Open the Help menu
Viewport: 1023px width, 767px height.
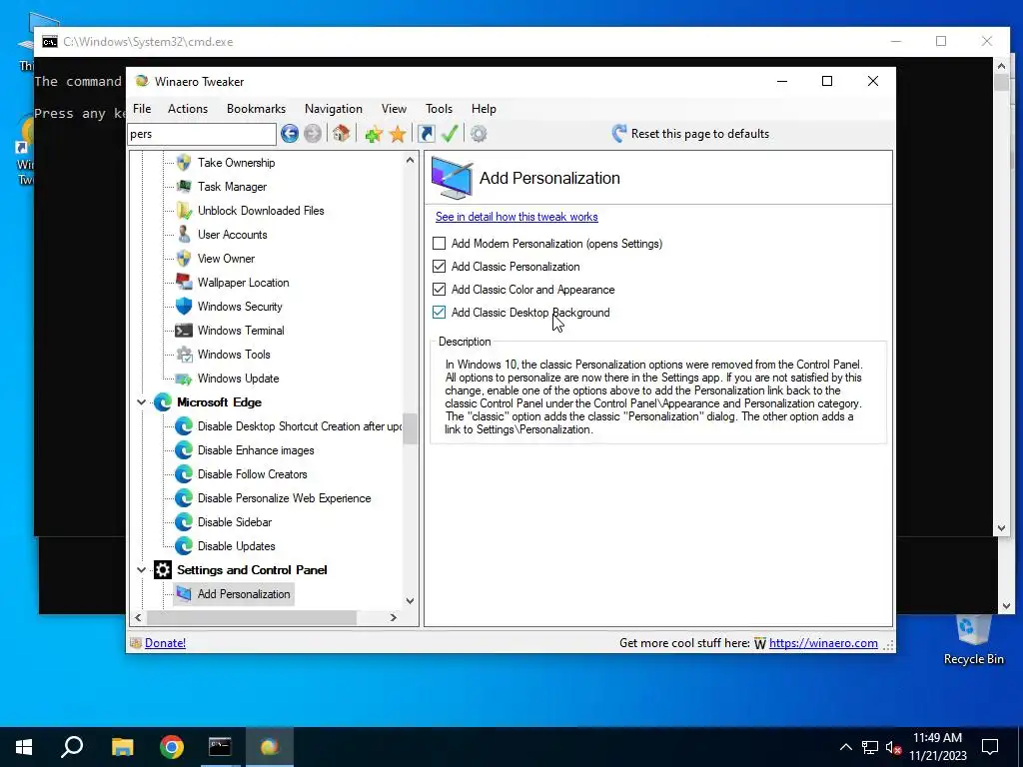click(484, 108)
